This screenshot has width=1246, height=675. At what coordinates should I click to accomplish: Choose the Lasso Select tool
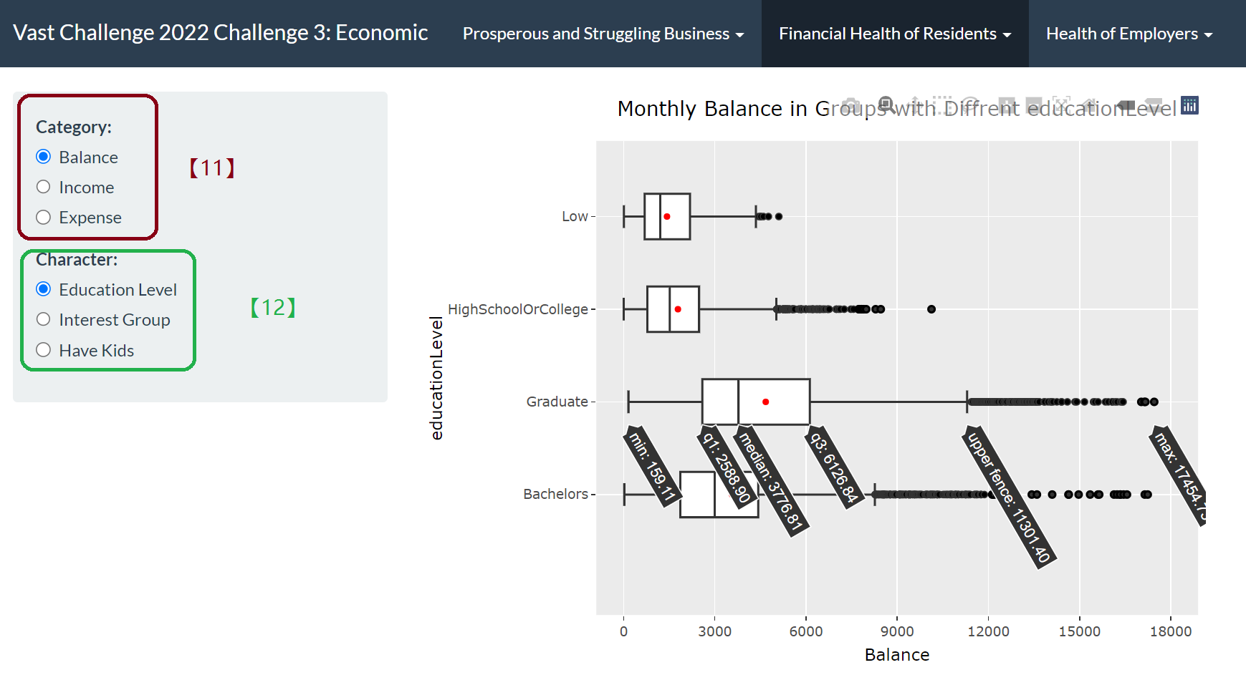pos(971,105)
